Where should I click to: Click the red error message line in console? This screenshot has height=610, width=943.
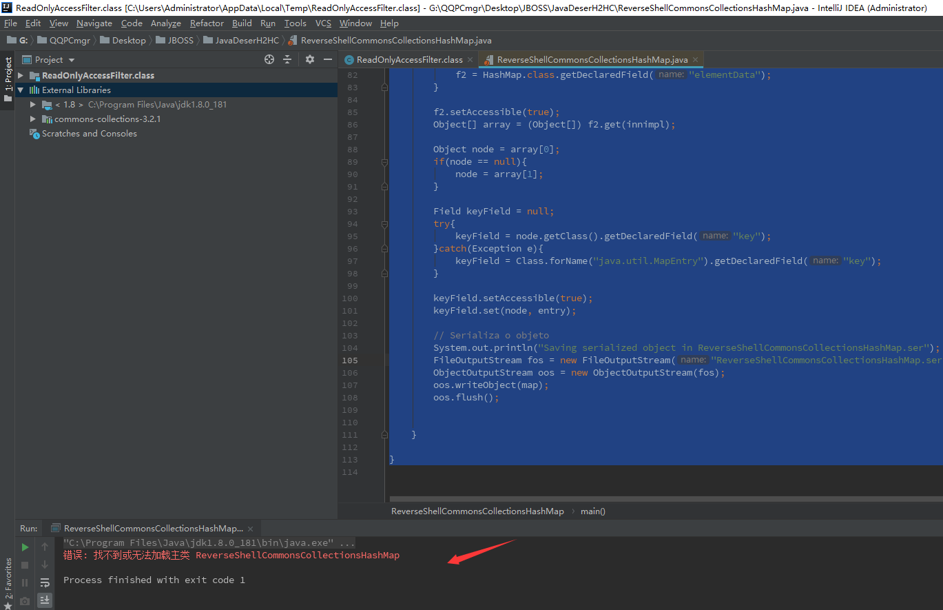tap(231, 556)
